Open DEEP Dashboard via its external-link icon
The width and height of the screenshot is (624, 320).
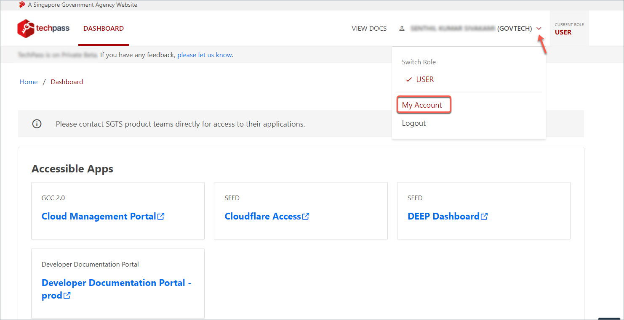click(485, 216)
